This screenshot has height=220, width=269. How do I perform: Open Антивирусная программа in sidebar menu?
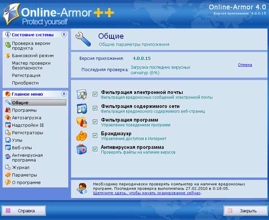(27, 157)
